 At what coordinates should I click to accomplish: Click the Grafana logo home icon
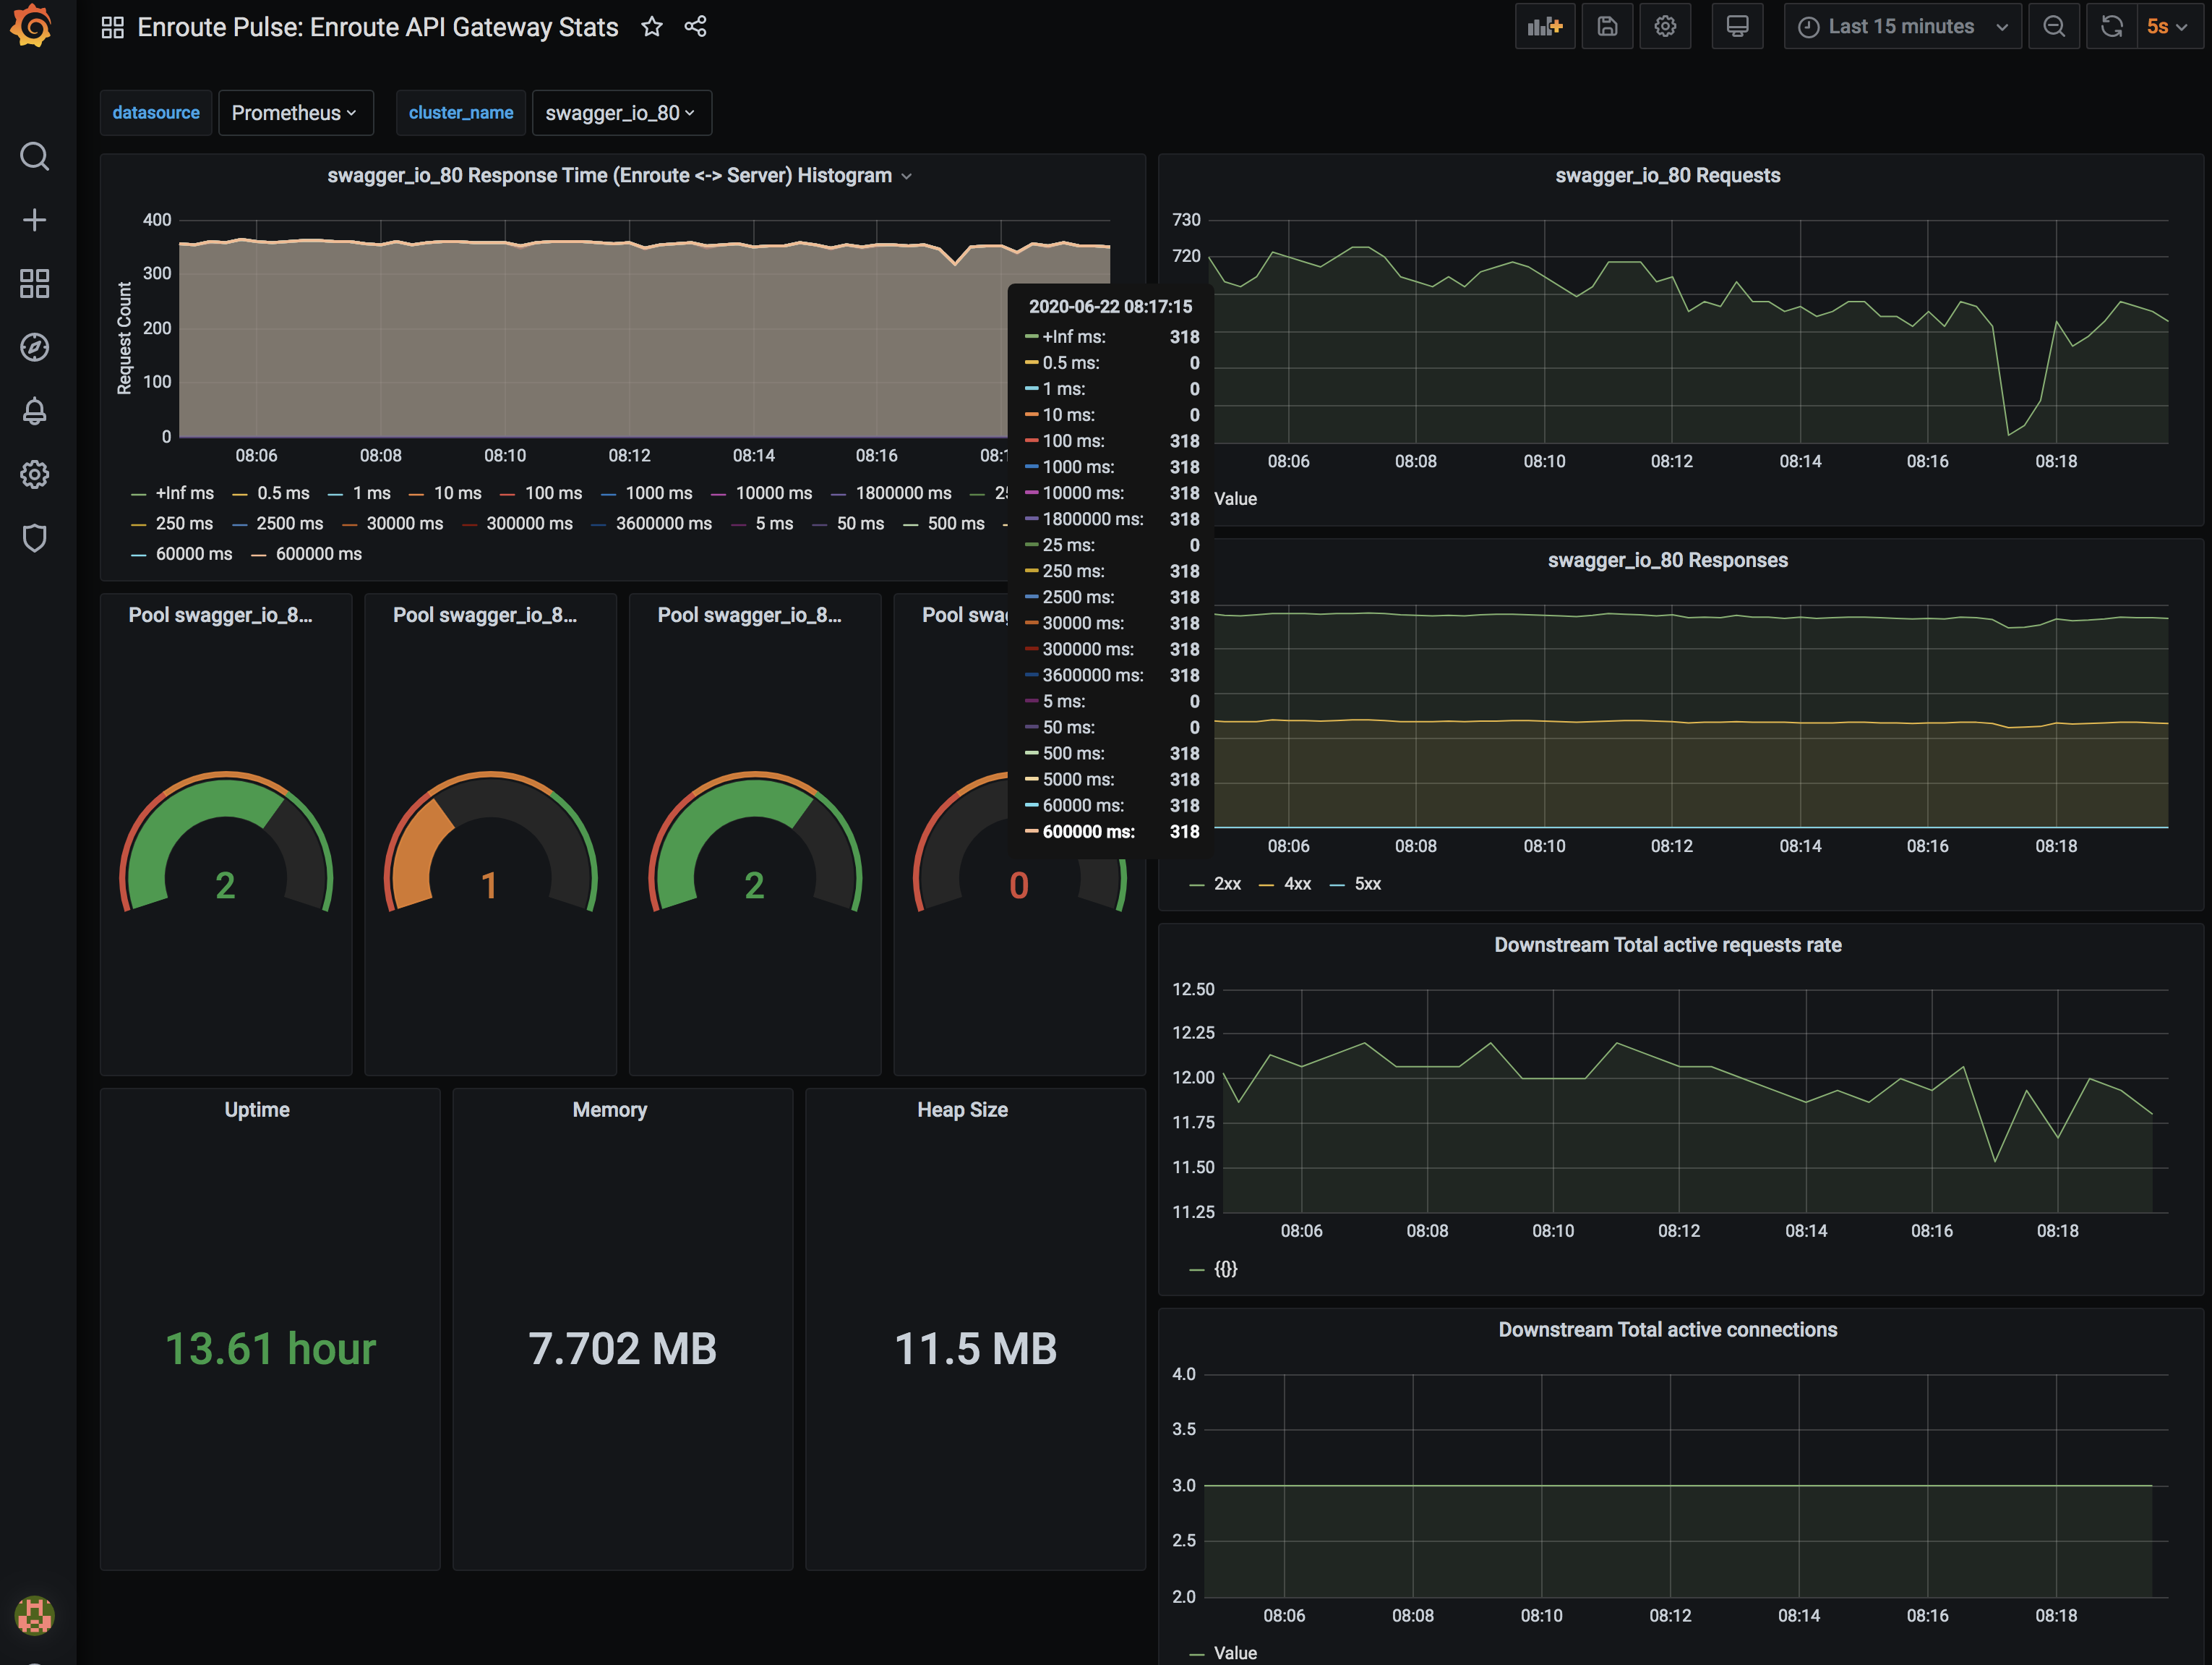pyautogui.click(x=32, y=26)
